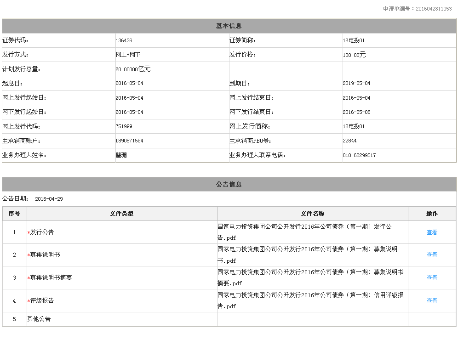Image resolution: width=458 pixels, height=339 pixels.
Task: Click announcement date 2016-04-29
Action: (49, 199)
